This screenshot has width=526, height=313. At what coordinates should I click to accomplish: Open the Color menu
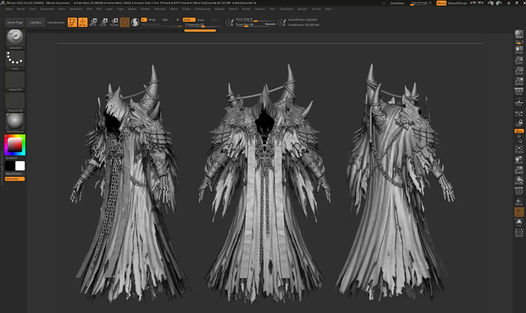32,9
